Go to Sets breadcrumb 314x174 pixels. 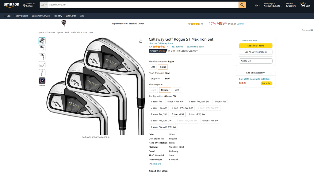pyautogui.click(x=91, y=32)
